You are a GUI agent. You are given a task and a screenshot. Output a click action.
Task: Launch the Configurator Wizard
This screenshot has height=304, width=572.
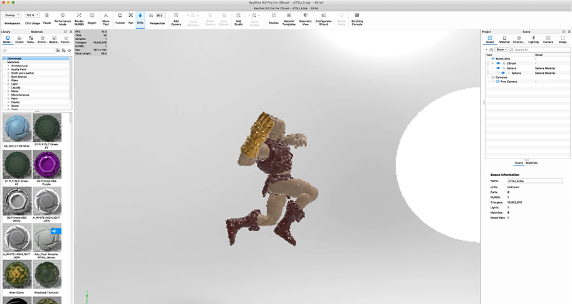click(323, 19)
